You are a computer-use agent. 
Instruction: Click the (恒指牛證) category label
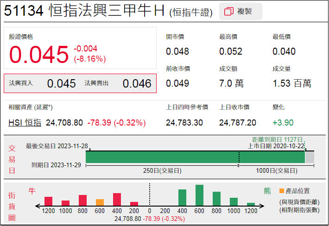pos(191,13)
